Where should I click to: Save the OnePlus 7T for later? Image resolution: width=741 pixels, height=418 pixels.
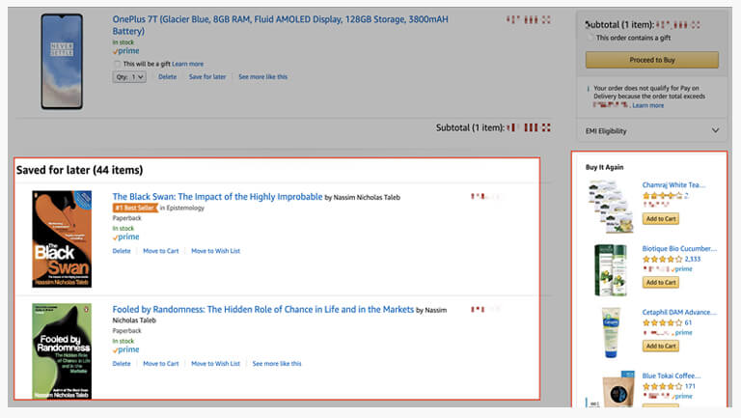click(207, 77)
